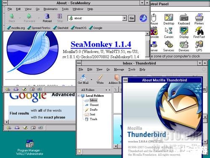Image resolution: width=210 pixels, height=158 pixels.
Task: Open the Printers control panel applet
Action: (199, 19)
